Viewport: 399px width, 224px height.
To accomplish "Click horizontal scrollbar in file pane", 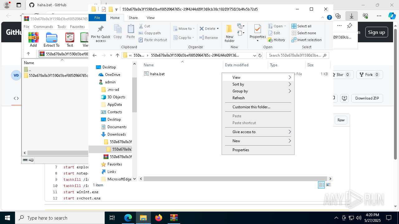I will click(235, 179).
